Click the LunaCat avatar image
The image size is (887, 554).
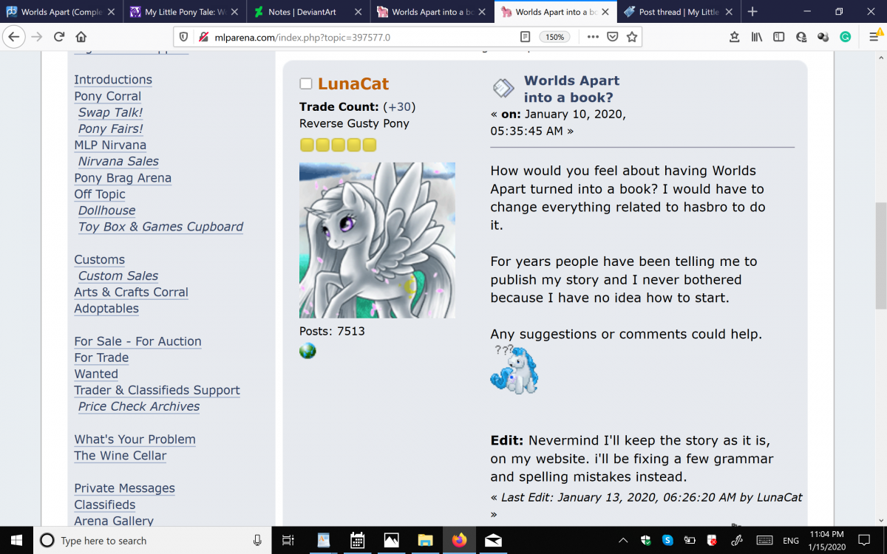point(377,240)
